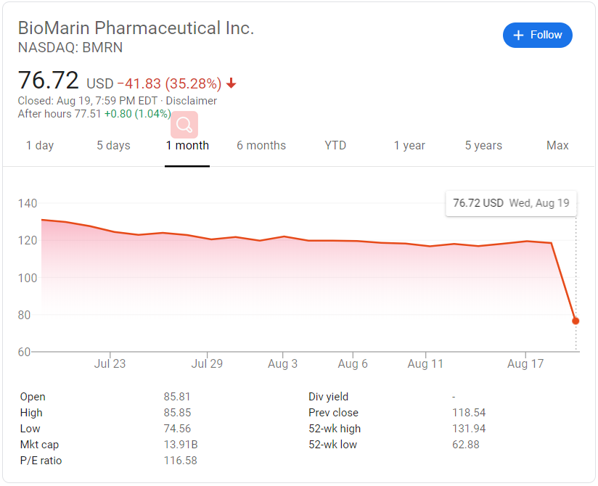Click the Jul 23 date label on chart axis
The width and height of the screenshot is (598, 486).
click(x=110, y=364)
